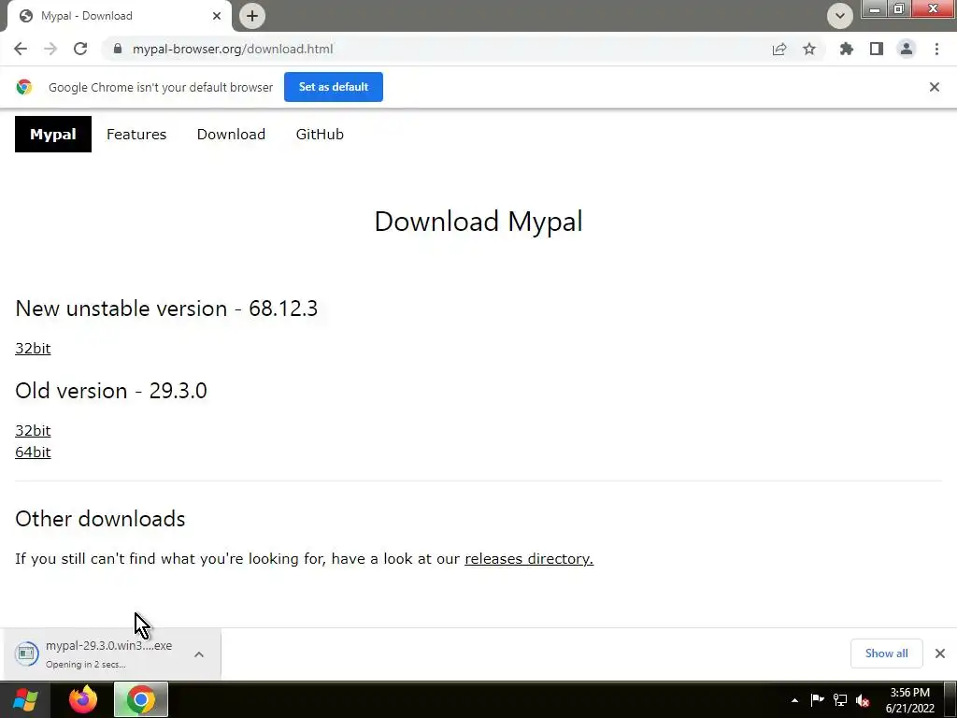Click the muted volume tray icon
Image resolution: width=957 pixels, height=718 pixels.
tap(863, 700)
